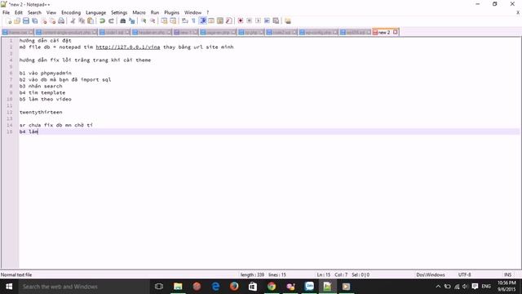Open the View menu
Screen dimensions: 522x294
point(51,13)
